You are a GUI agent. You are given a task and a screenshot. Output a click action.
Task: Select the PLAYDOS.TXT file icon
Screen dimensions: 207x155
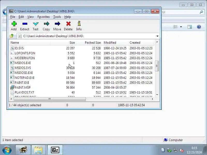[x=12, y=92]
